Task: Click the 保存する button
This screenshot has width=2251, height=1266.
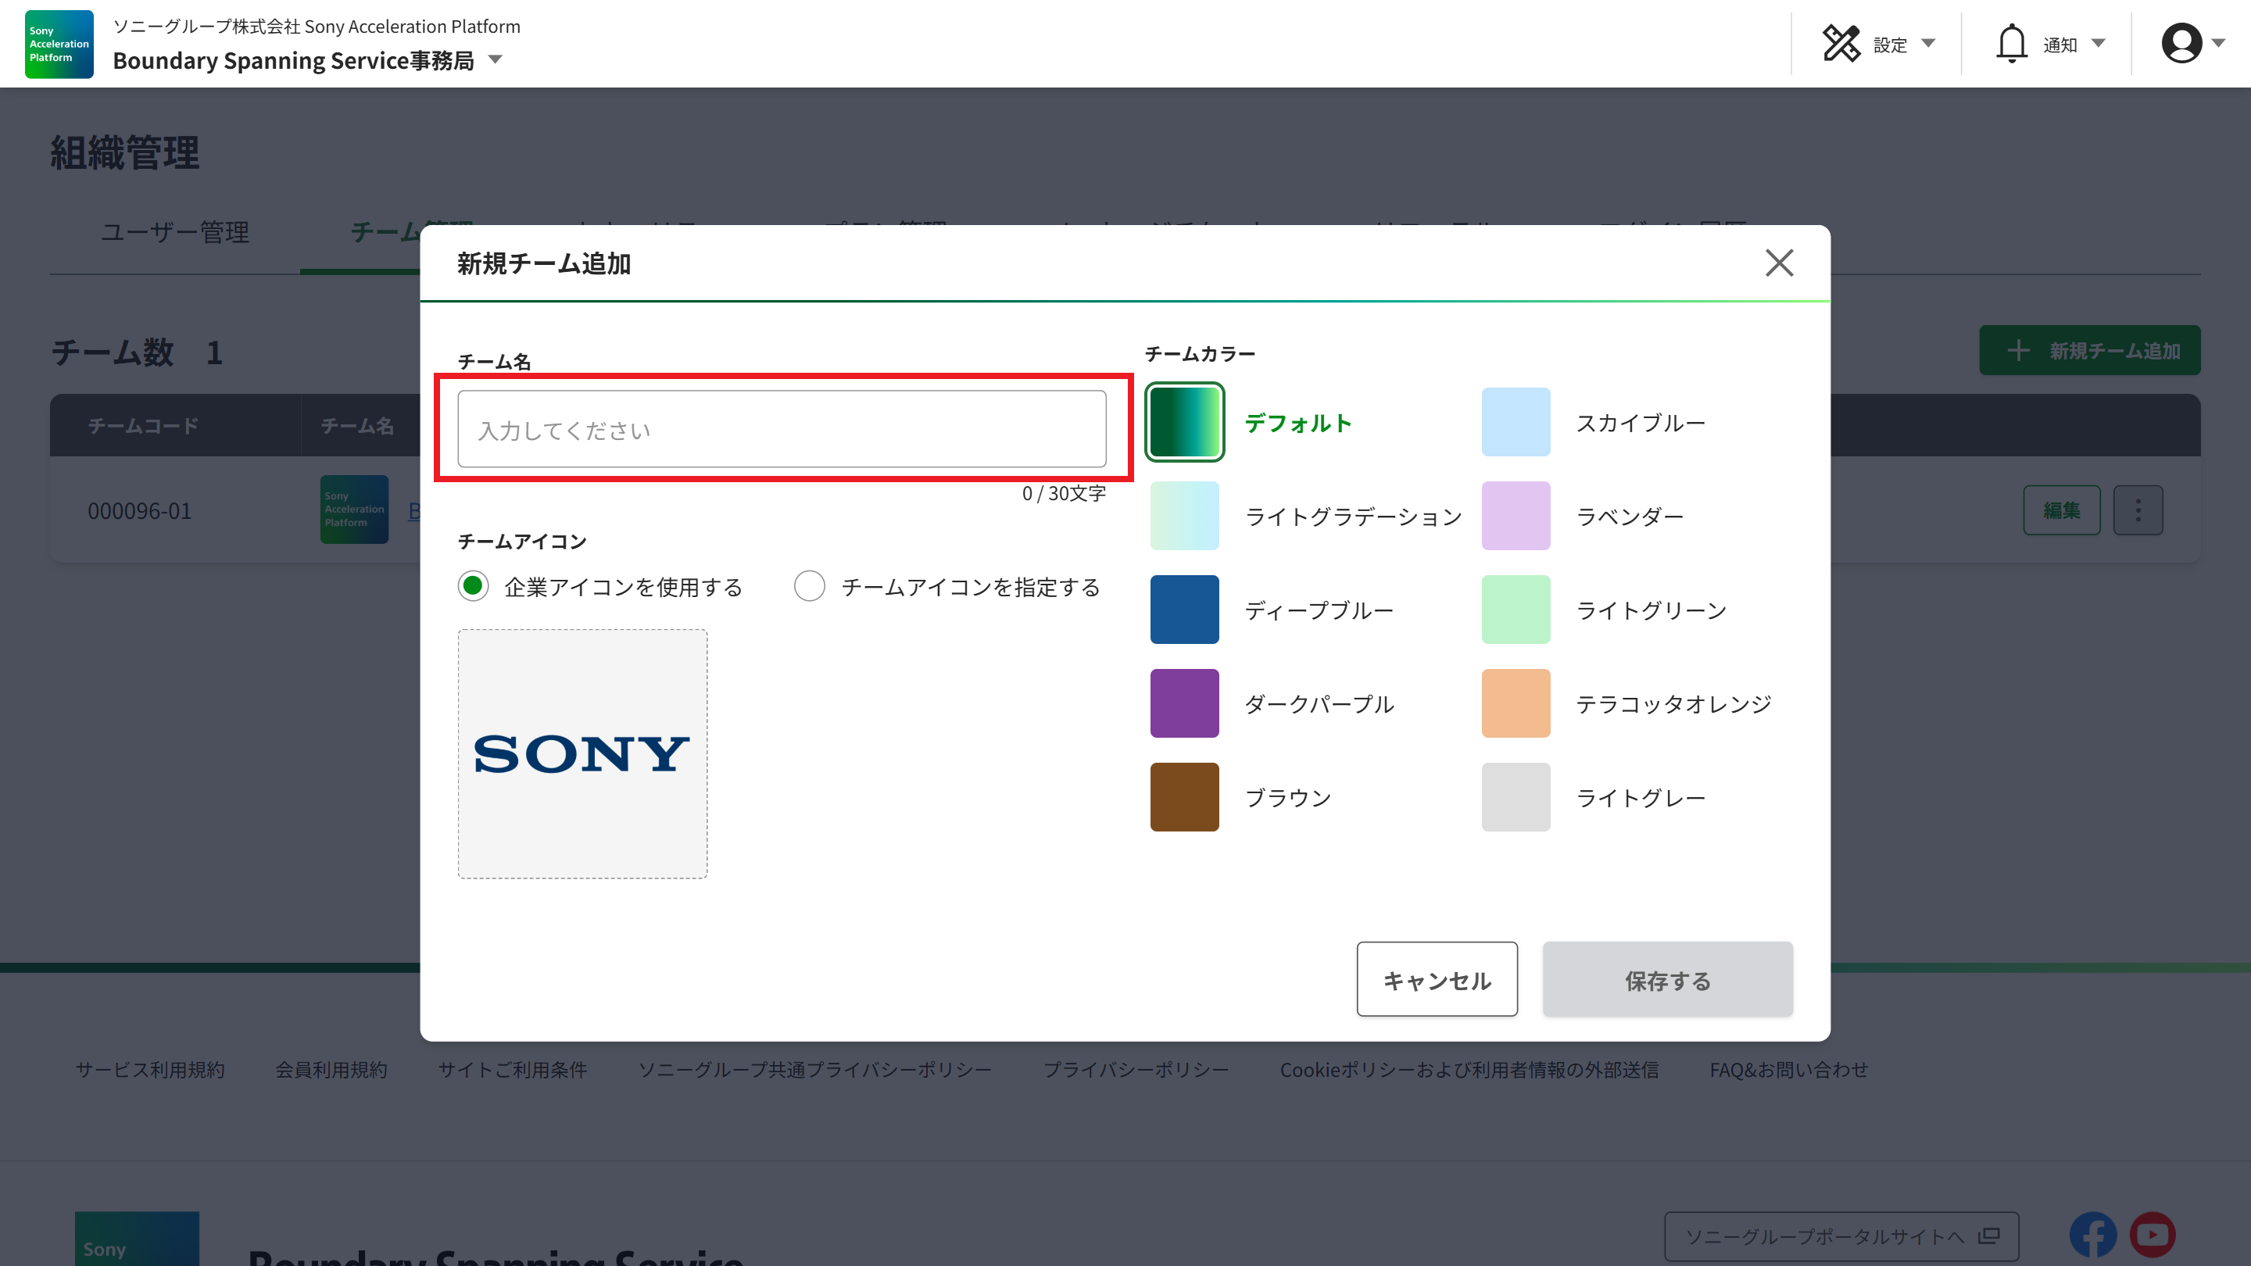Action: pos(1666,979)
